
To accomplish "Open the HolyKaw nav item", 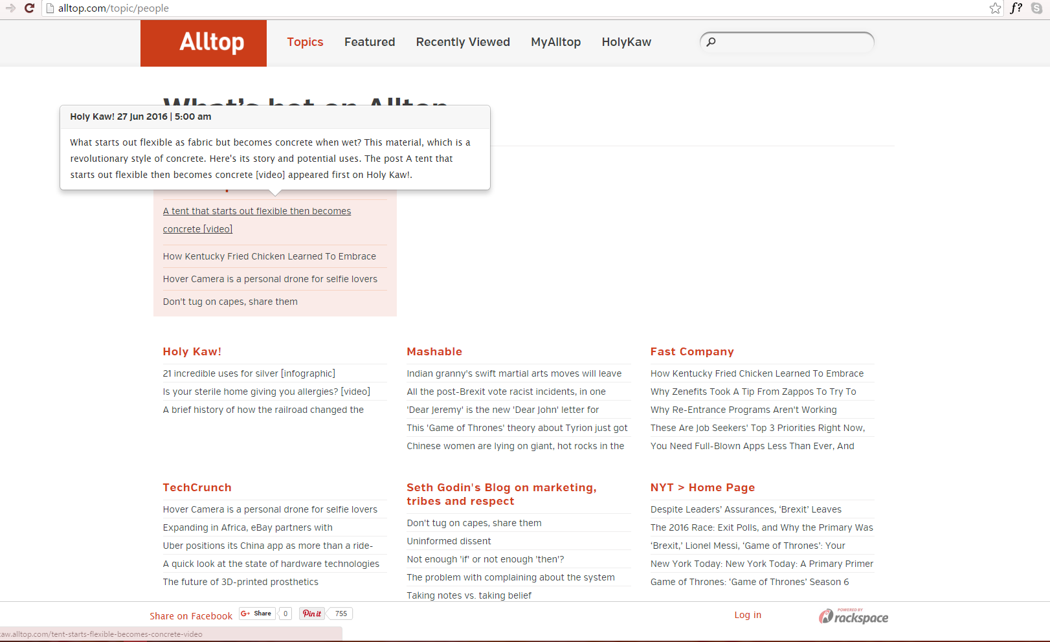I will point(627,42).
